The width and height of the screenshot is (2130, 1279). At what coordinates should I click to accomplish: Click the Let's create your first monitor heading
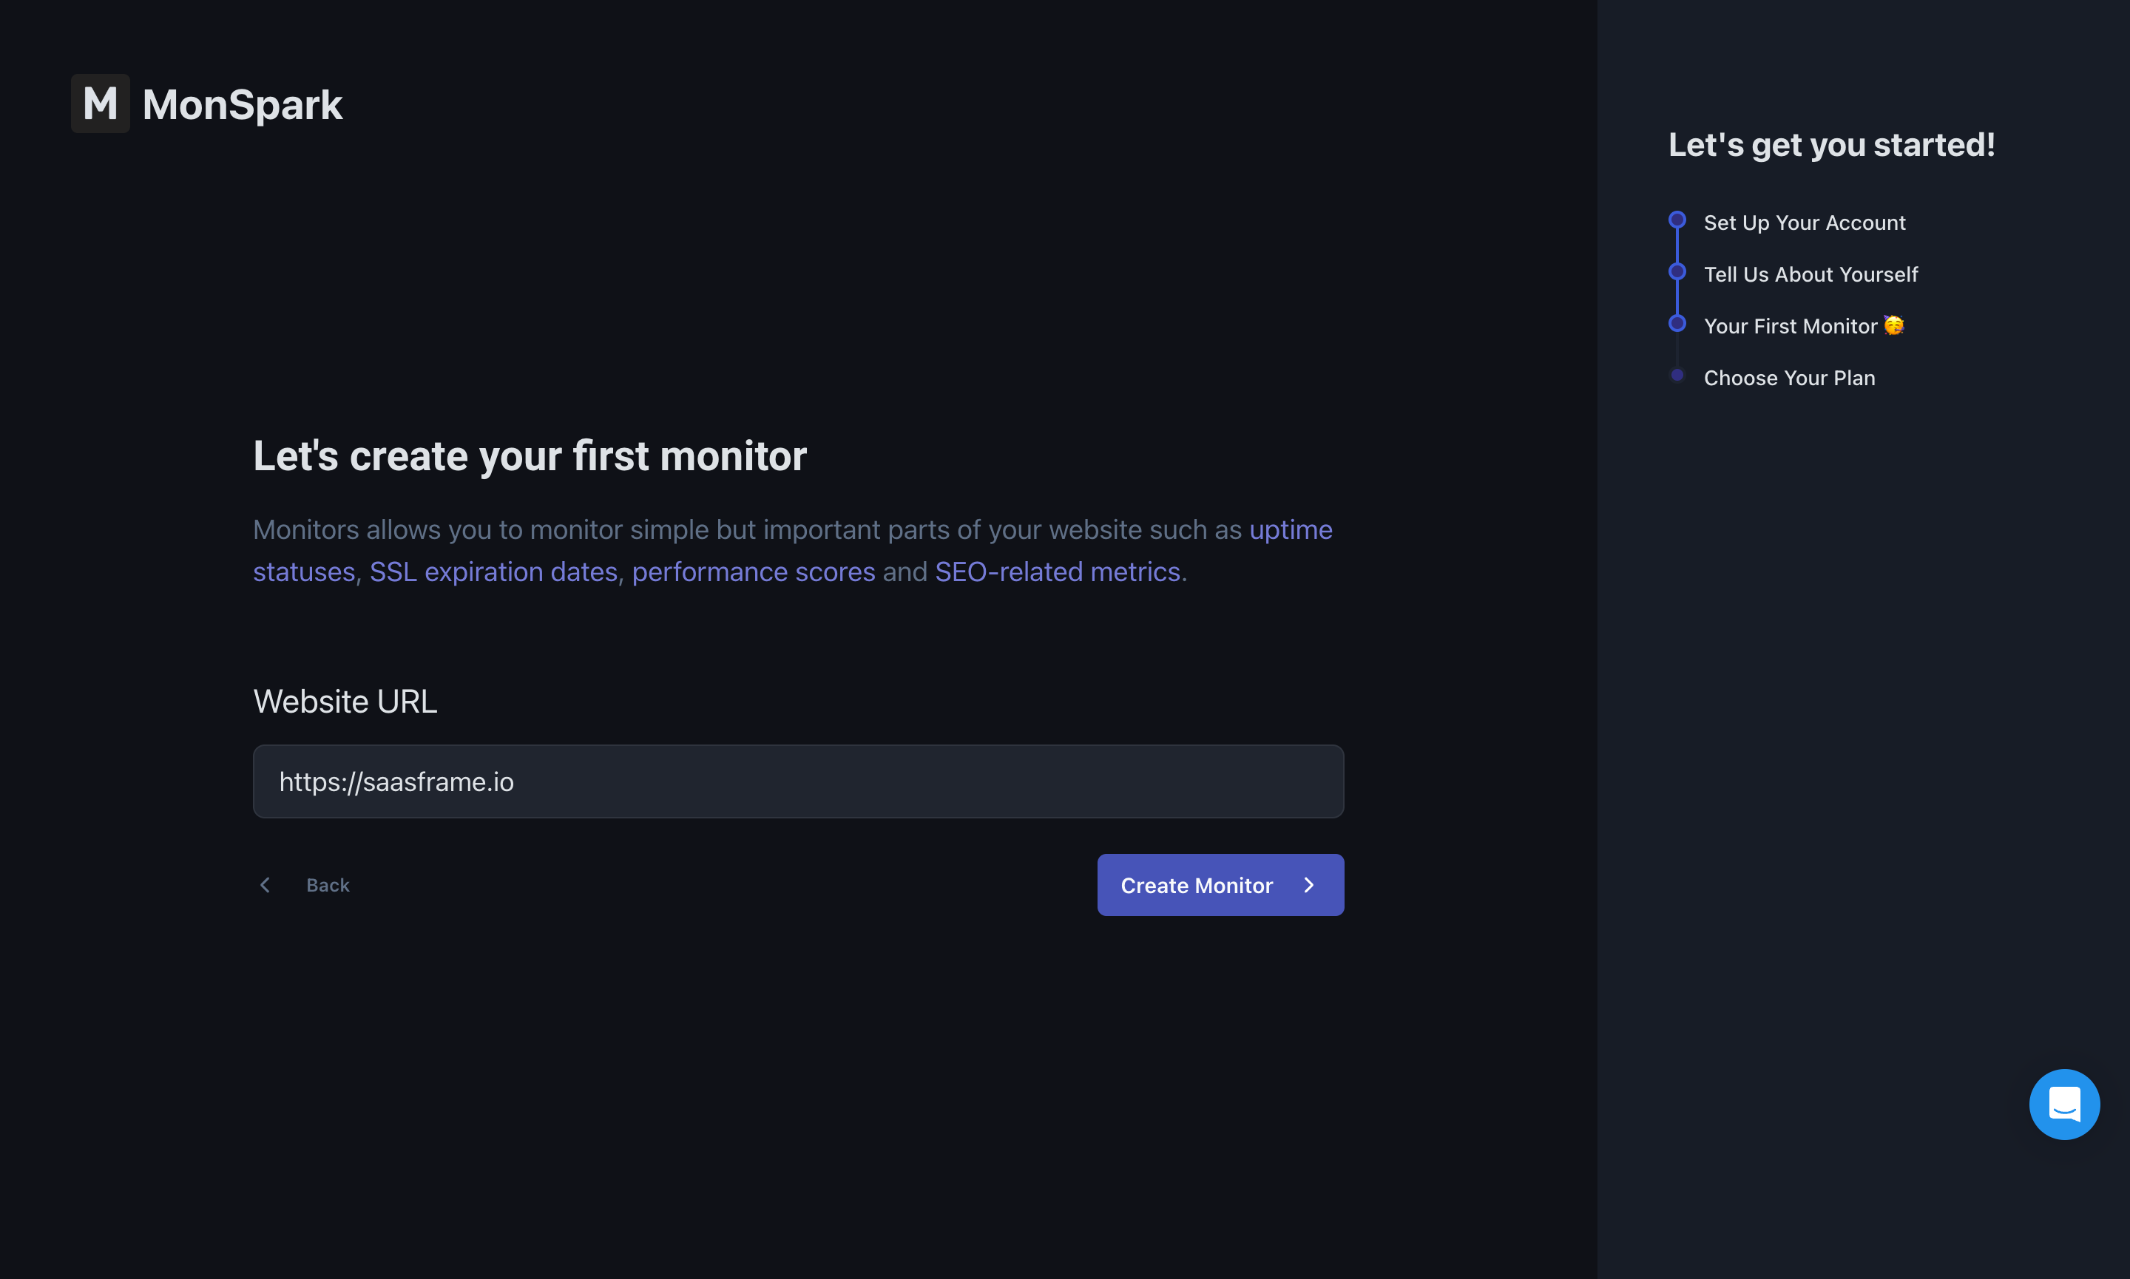pyautogui.click(x=530, y=456)
